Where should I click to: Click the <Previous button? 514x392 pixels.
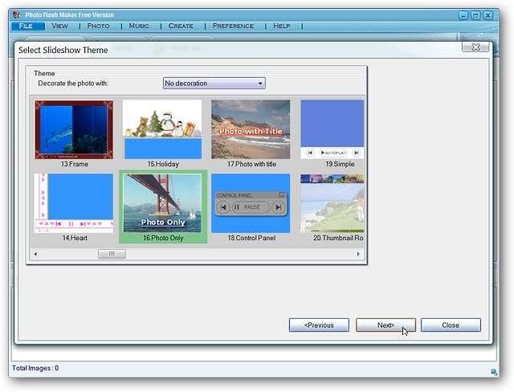319,325
